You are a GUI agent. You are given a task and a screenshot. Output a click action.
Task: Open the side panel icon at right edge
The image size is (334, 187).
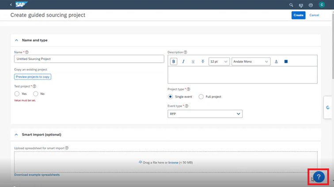coord(328,108)
